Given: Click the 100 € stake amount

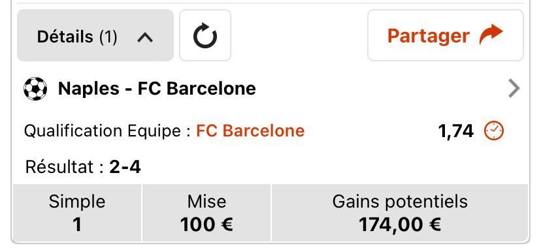Looking at the screenshot, I should (206, 225).
